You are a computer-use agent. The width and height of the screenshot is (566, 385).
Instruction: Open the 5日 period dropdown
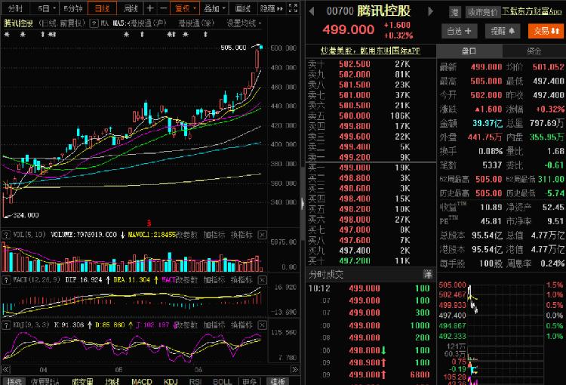pyautogui.click(x=47, y=8)
